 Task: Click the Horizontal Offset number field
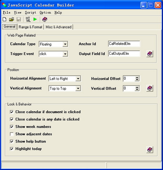(129, 79)
